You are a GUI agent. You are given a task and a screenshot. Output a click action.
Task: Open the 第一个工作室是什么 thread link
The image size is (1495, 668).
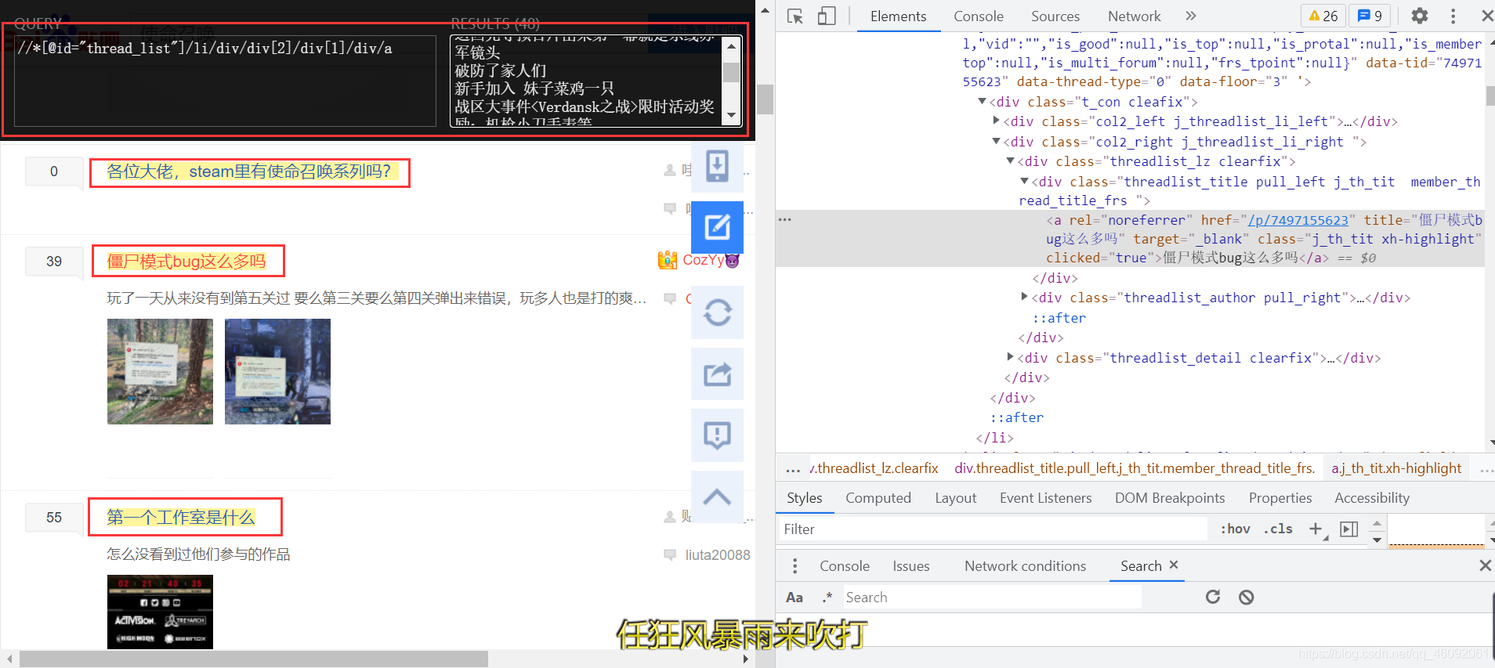pyautogui.click(x=181, y=518)
